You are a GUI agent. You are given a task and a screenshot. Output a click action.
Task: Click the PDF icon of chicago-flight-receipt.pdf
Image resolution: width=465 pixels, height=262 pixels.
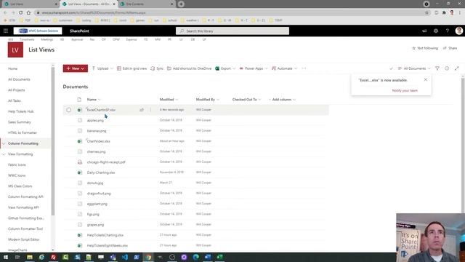(80, 162)
